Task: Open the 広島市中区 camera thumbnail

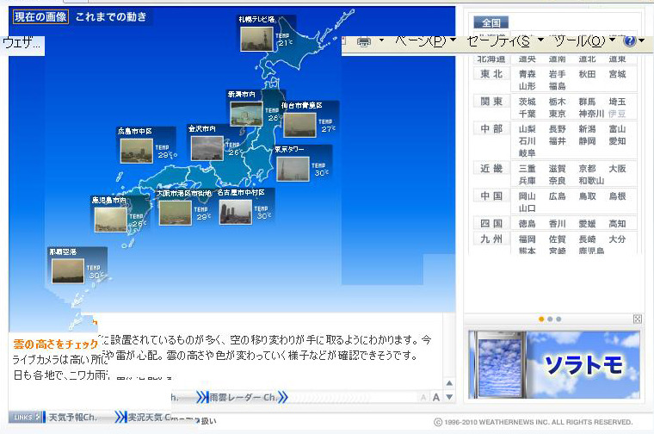Action: pyautogui.click(x=136, y=151)
